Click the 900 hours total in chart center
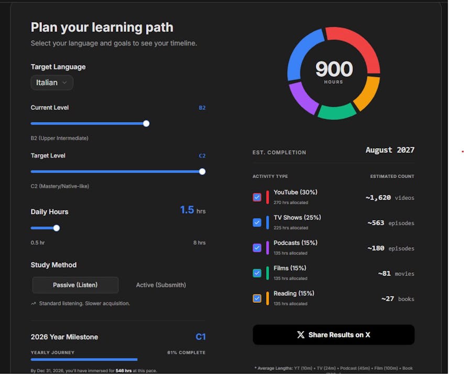The height and width of the screenshot is (374, 464). [334, 70]
